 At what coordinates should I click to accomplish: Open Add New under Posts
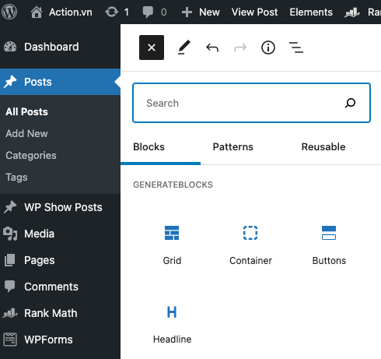26,133
